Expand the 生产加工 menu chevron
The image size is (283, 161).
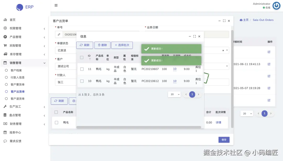[44, 107]
